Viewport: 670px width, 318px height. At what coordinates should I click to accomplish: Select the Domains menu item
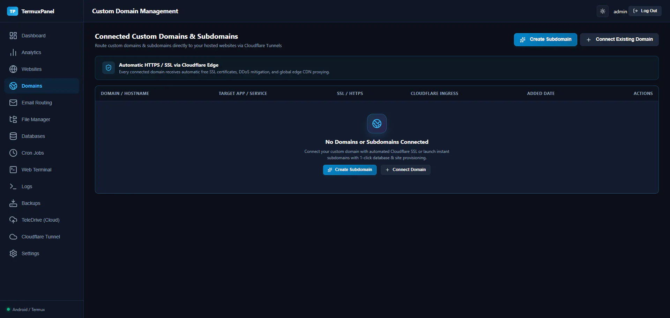(42, 86)
